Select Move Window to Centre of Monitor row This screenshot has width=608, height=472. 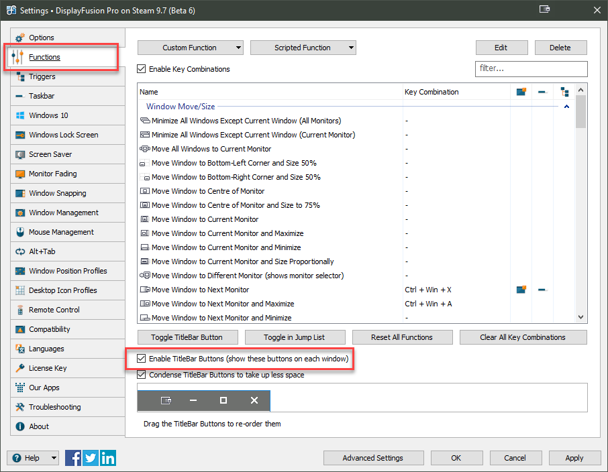(x=208, y=191)
